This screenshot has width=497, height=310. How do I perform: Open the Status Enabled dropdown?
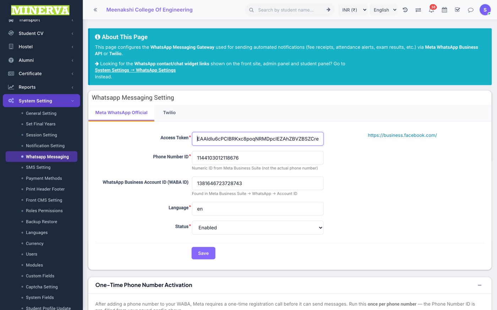[258, 228]
